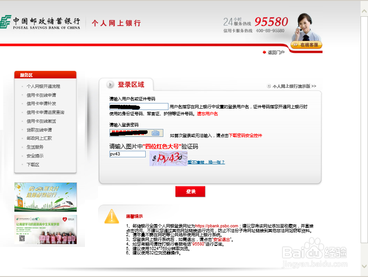Click 遗忘用户名 forgot username link

pyautogui.click(x=207, y=114)
